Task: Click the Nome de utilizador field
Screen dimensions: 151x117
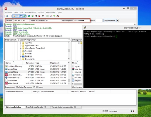Action: [x=53, y=21]
